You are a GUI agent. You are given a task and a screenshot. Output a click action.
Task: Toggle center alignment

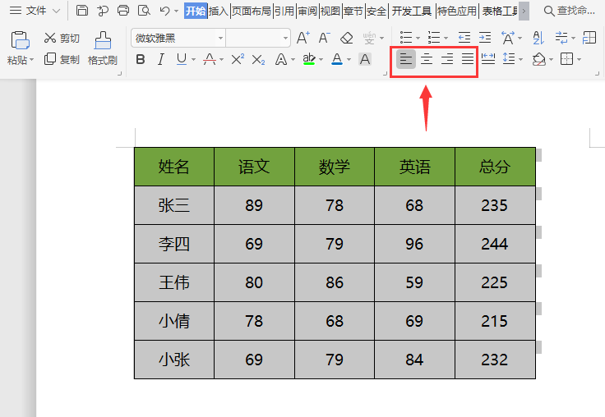pyautogui.click(x=427, y=59)
